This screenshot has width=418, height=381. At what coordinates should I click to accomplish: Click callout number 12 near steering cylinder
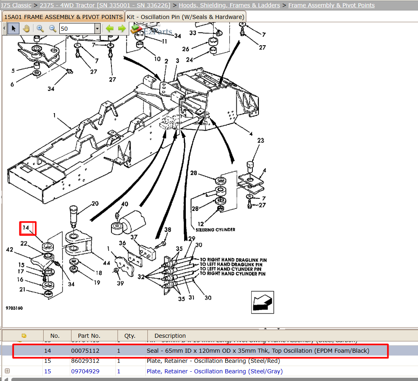201,224
